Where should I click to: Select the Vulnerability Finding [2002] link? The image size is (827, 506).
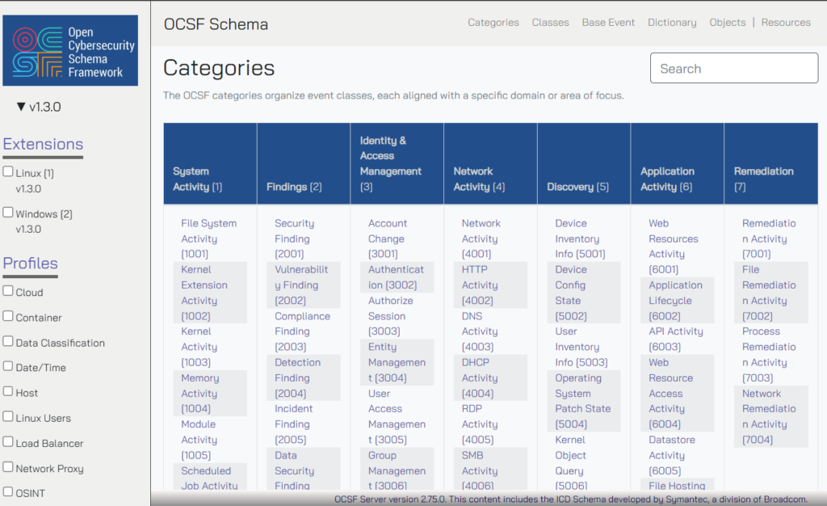(x=301, y=285)
